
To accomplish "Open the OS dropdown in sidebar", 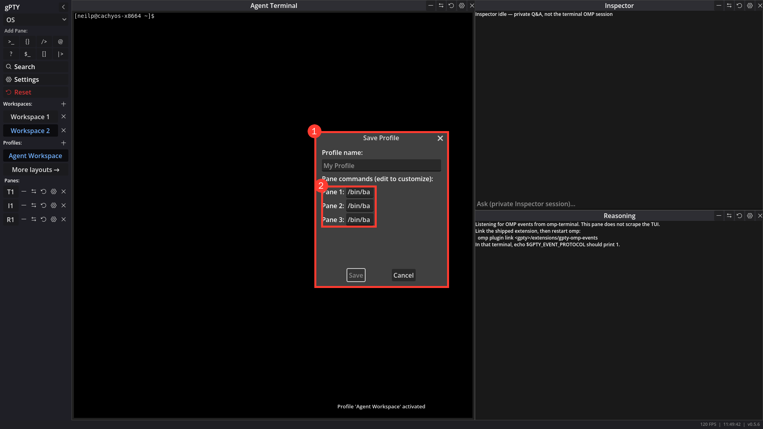I will (x=36, y=20).
